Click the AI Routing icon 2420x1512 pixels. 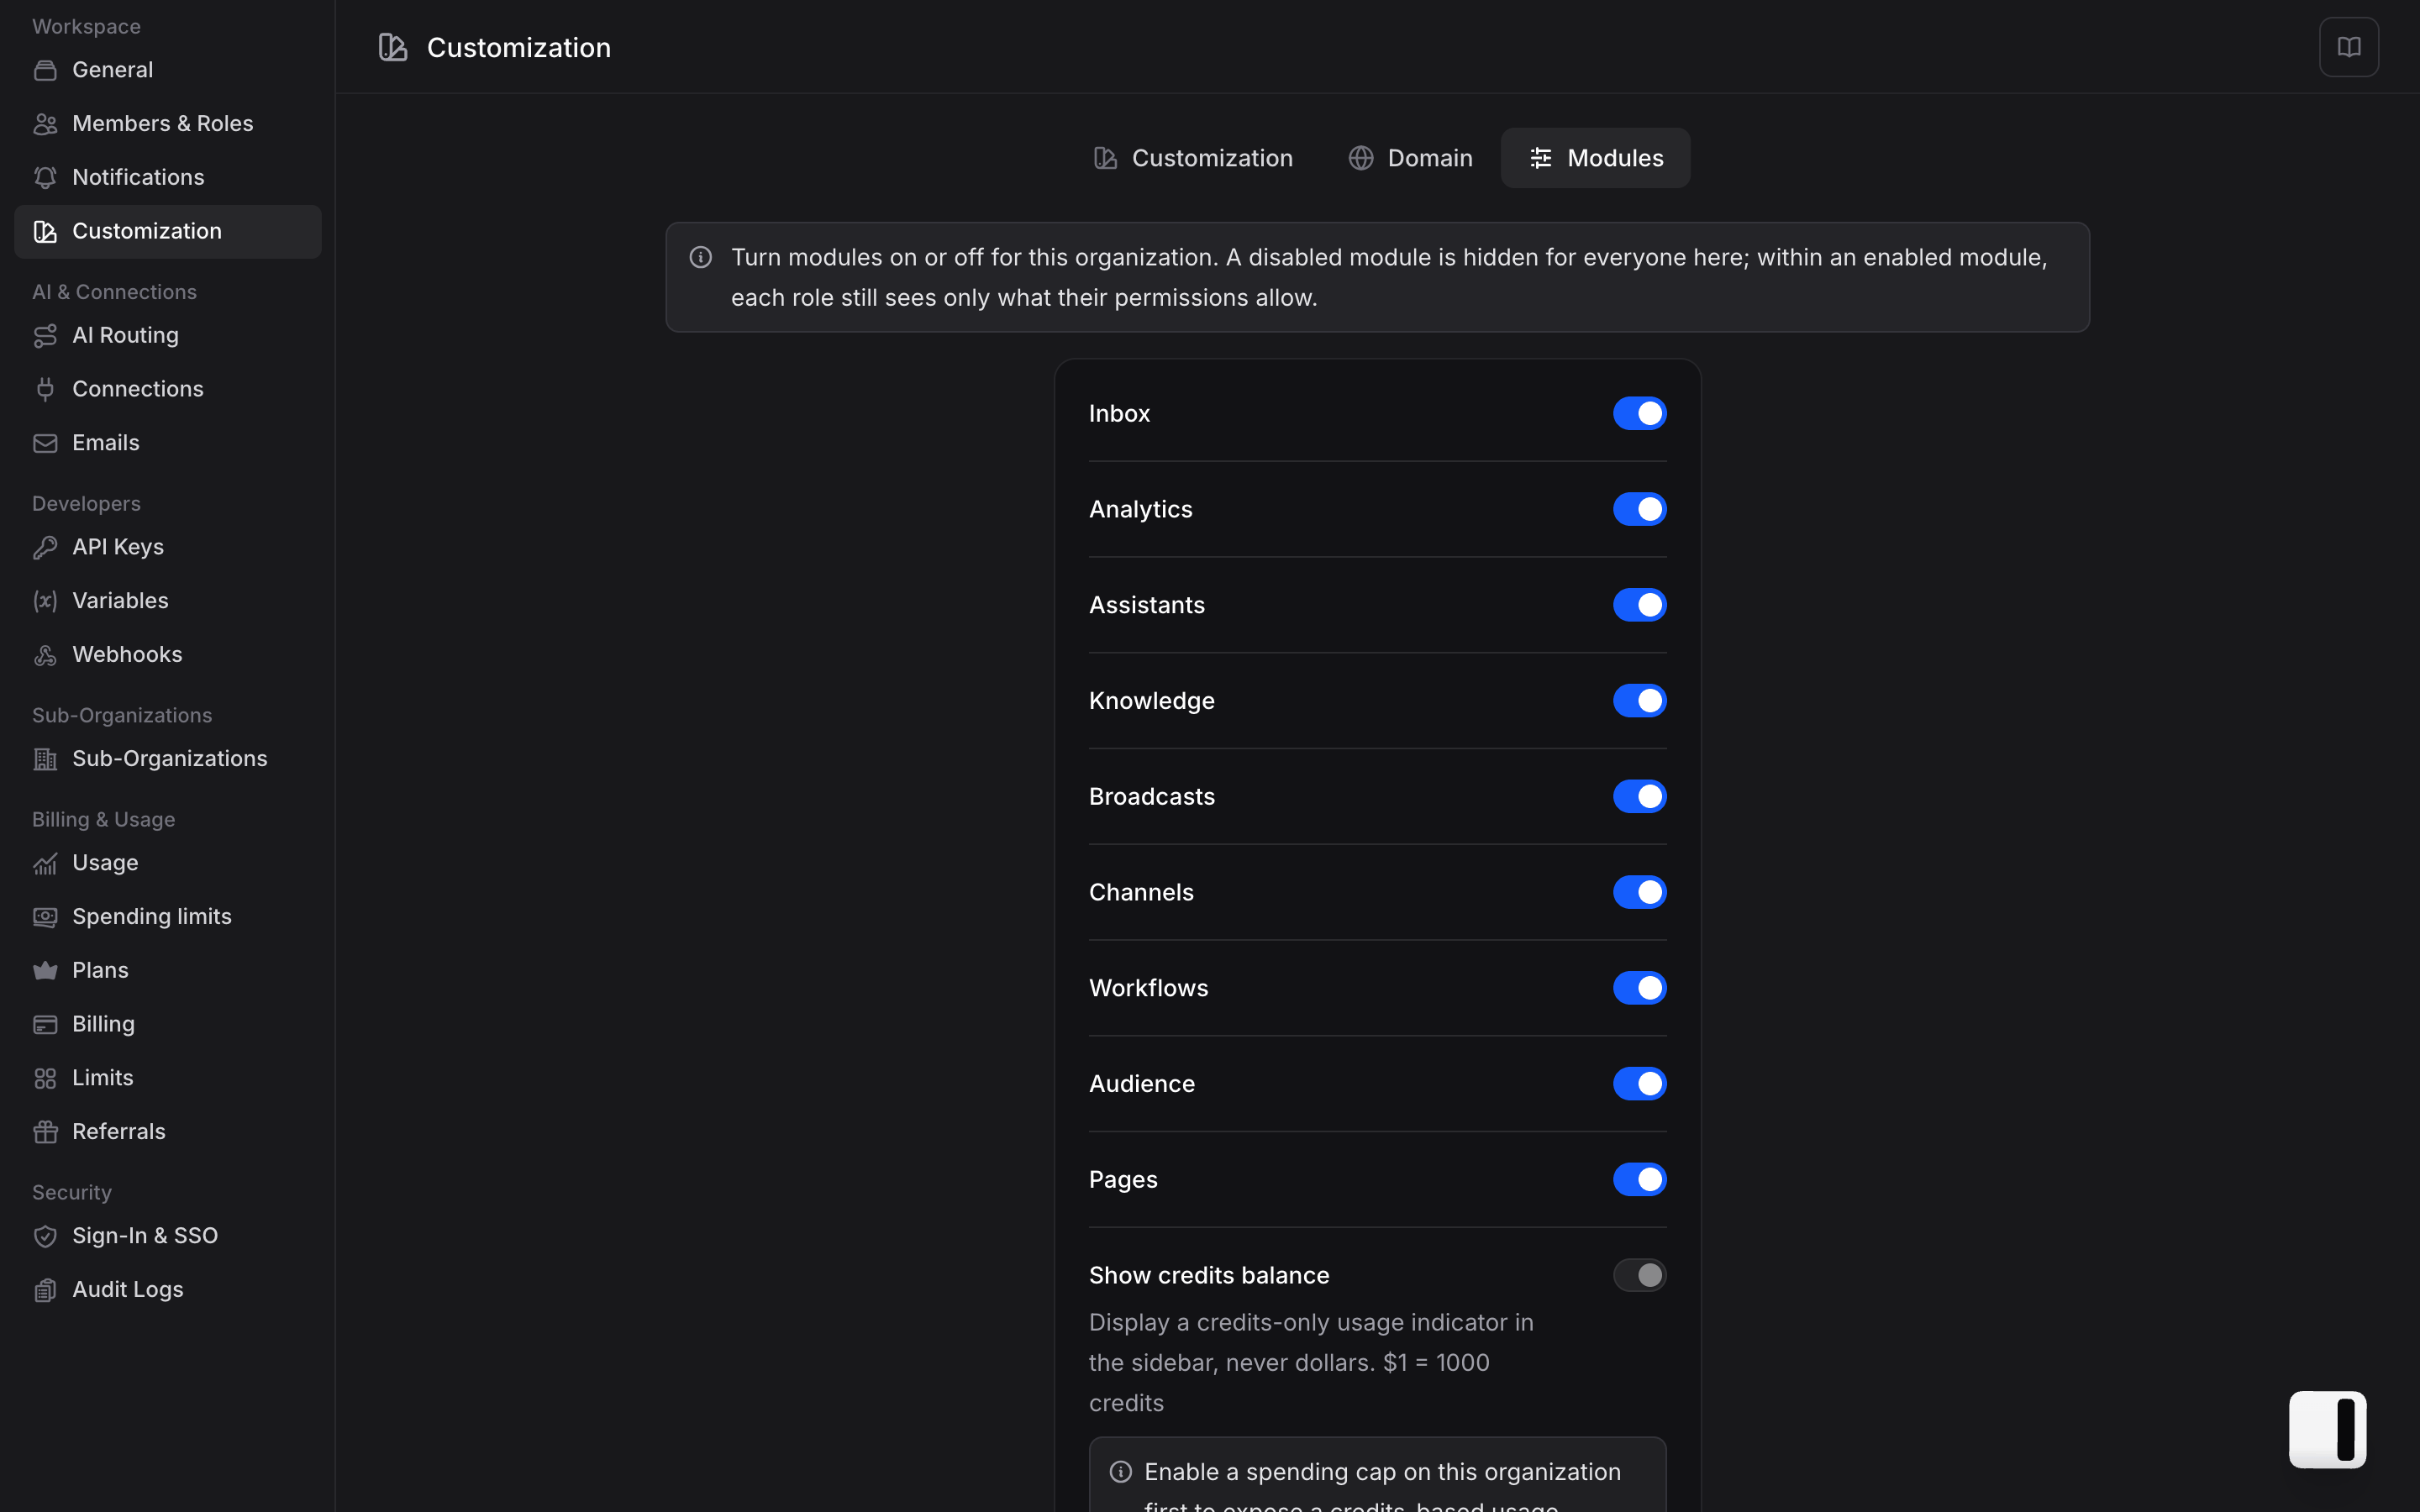click(45, 336)
